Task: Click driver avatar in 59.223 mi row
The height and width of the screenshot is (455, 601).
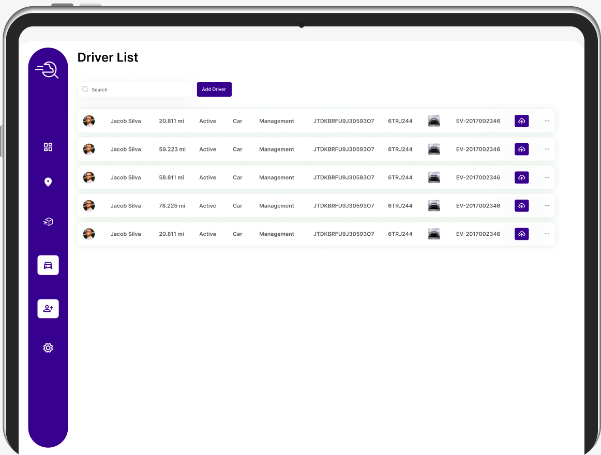Action: [x=89, y=149]
